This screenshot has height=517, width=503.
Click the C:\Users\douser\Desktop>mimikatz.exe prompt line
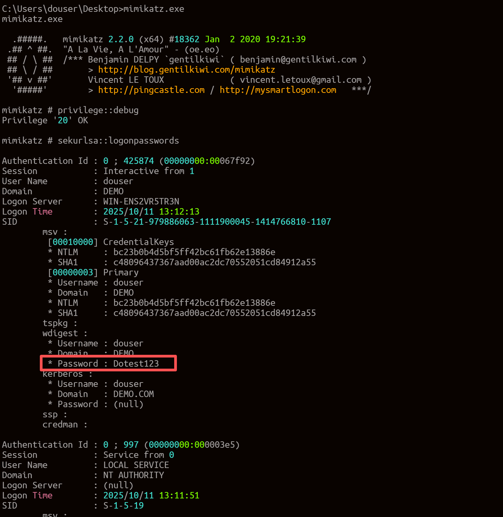[x=93, y=9]
